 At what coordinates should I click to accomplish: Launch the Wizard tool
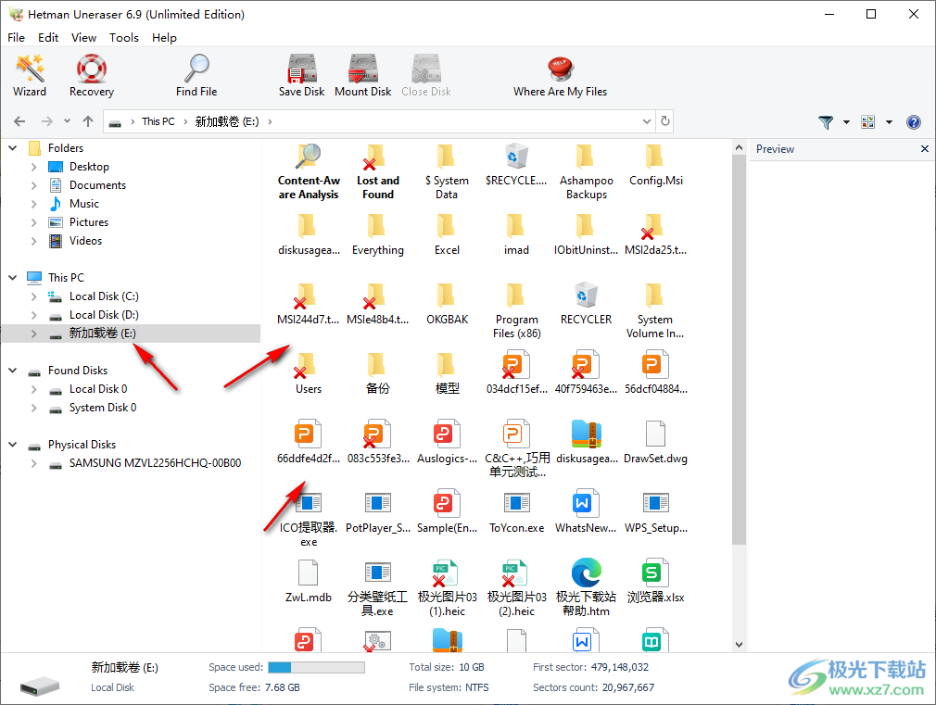click(30, 75)
